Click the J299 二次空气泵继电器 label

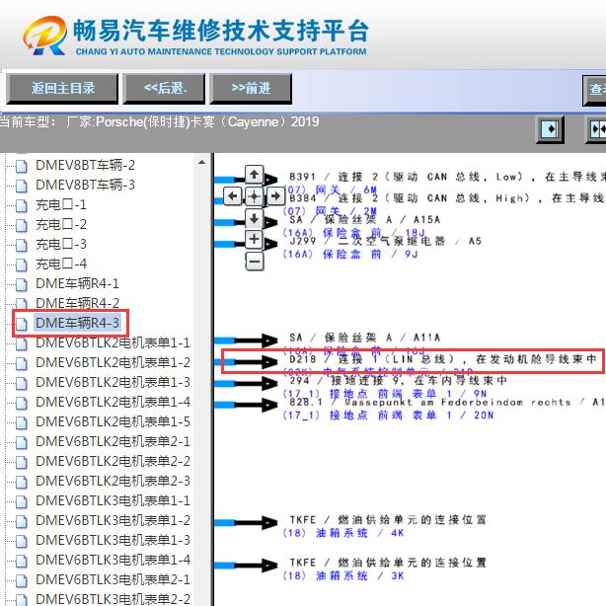tap(386, 241)
